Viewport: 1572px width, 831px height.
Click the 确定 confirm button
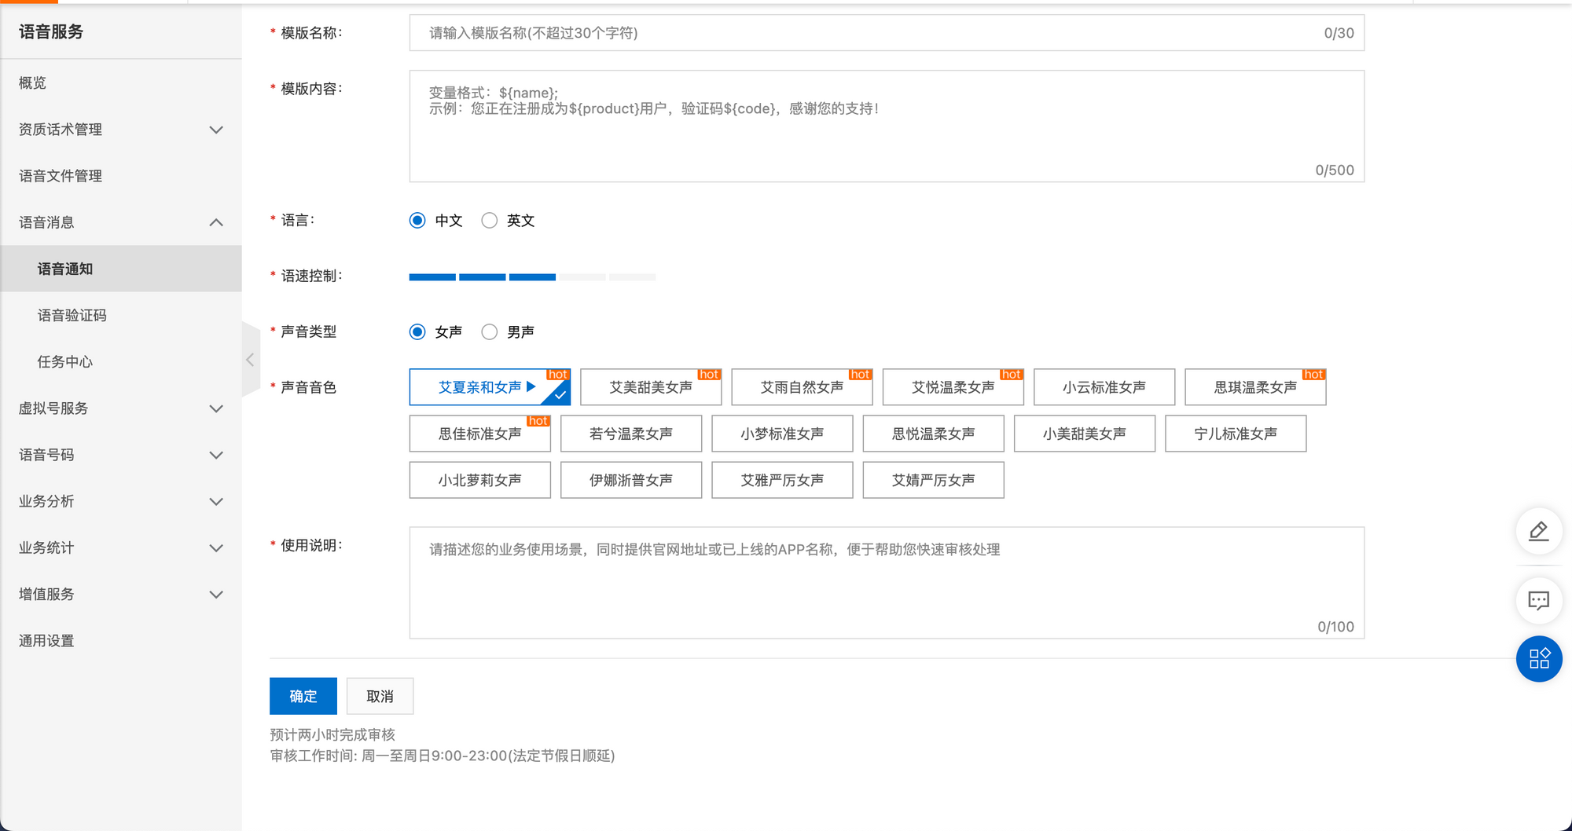click(303, 696)
